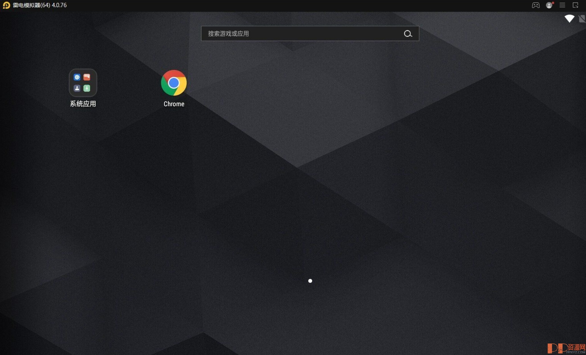Click the PP资源网 watermark logo

566,348
